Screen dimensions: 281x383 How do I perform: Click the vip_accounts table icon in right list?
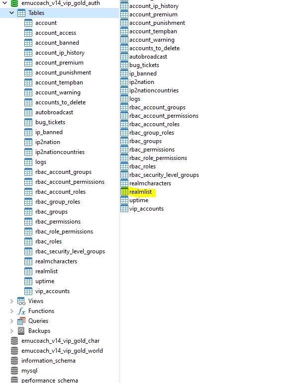click(x=124, y=209)
